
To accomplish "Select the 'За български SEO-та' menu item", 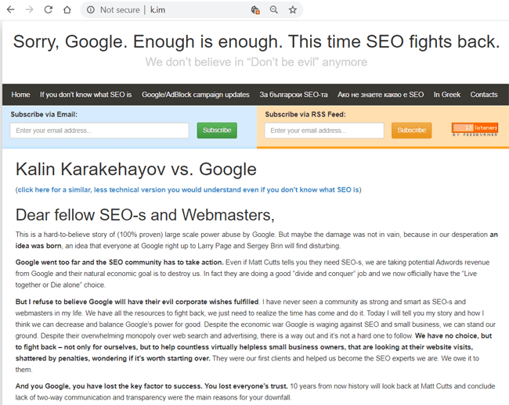I will point(294,95).
